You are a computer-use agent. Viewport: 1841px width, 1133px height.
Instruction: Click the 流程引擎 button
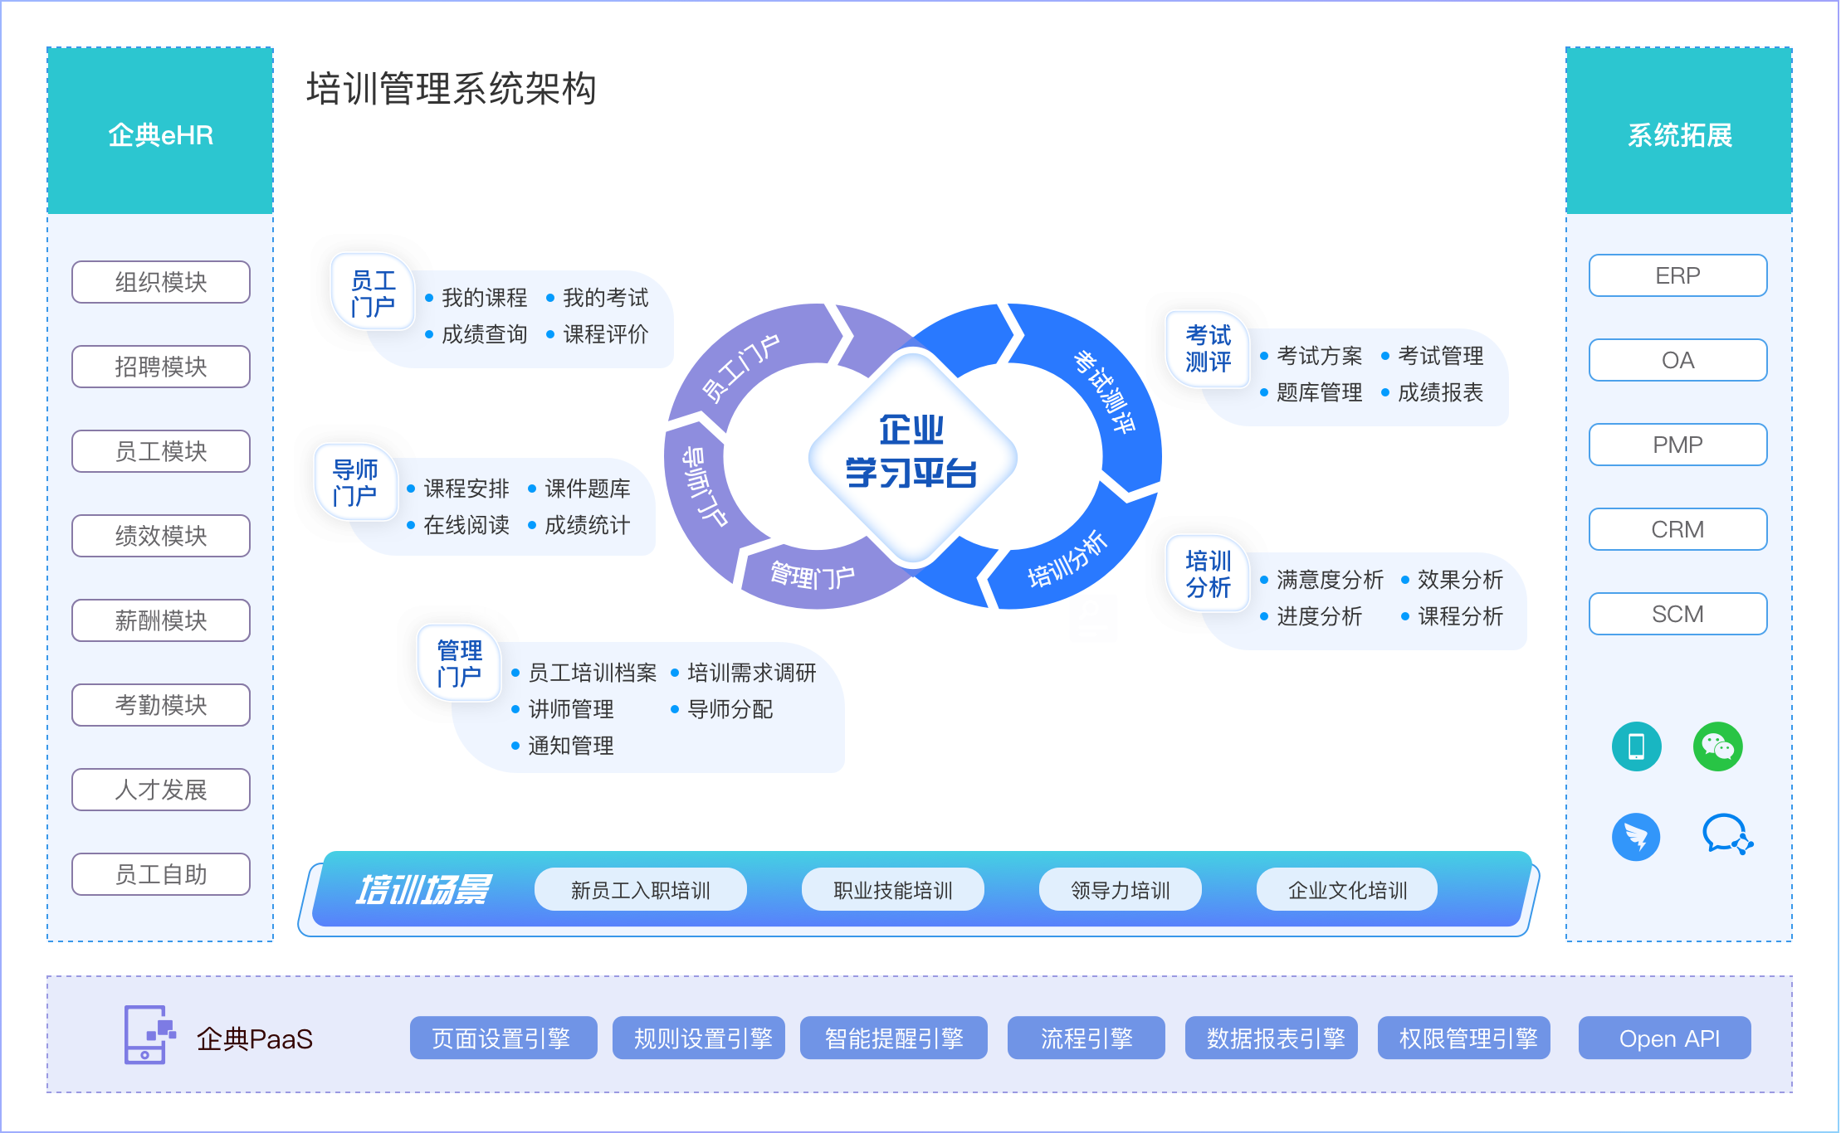(x=1086, y=1038)
